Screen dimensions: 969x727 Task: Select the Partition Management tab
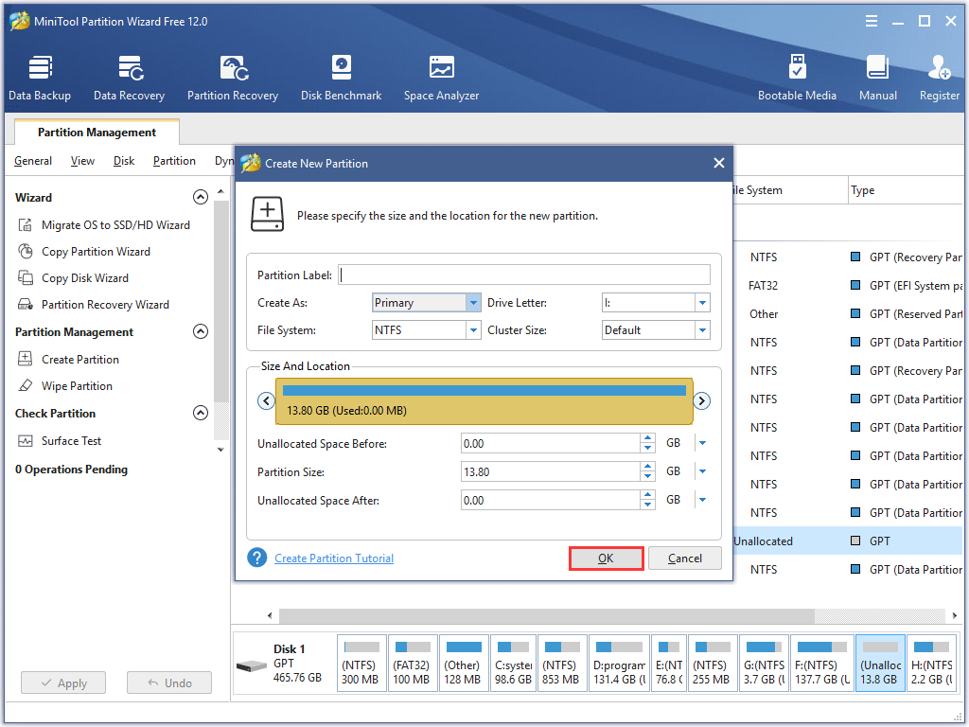pyautogui.click(x=97, y=133)
